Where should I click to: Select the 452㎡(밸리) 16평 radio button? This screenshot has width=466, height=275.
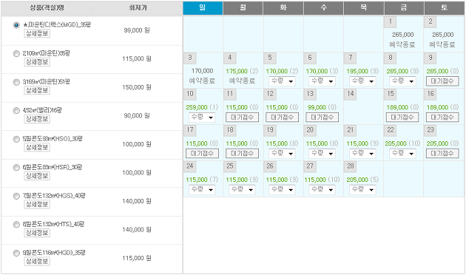(16, 111)
